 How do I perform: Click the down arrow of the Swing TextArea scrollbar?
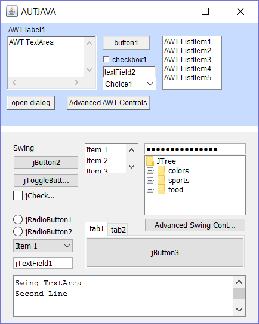coord(239,310)
